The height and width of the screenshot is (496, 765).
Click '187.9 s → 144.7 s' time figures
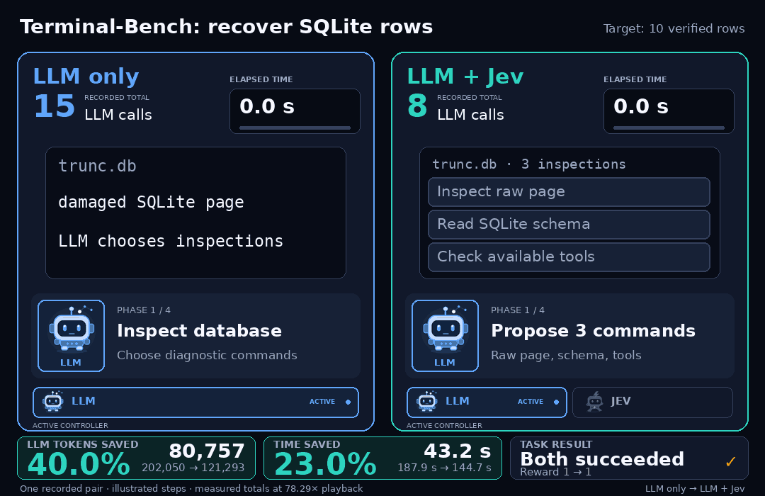point(444,468)
